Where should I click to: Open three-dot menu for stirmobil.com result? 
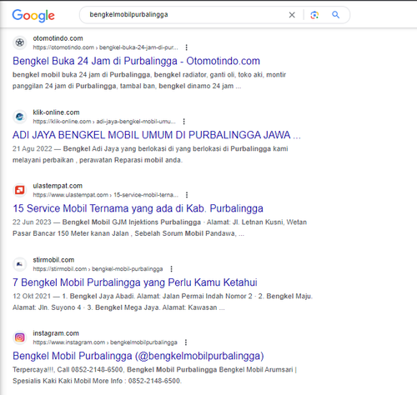point(171,269)
